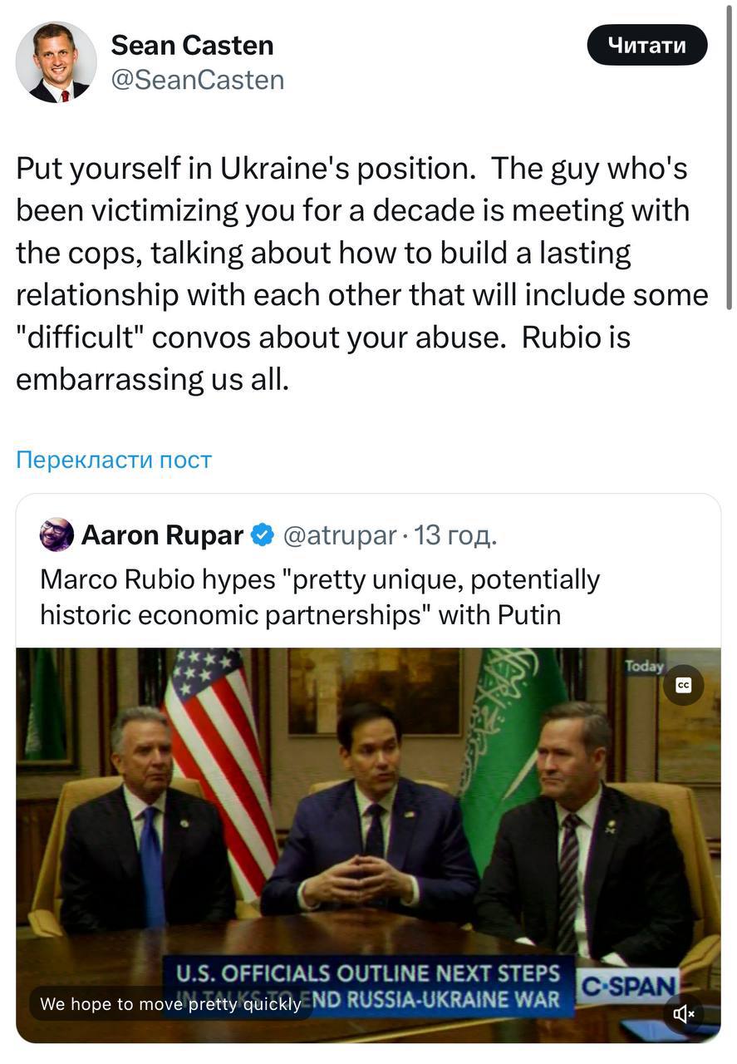The width and height of the screenshot is (737, 1064).
Task: Select the Aaron Rupar author name
Action: coord(162,535)
